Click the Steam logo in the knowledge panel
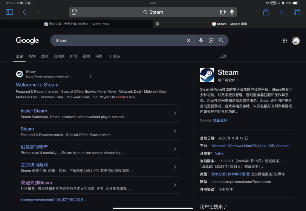Screen dimensions: 306x211 (x=207, y=75)
